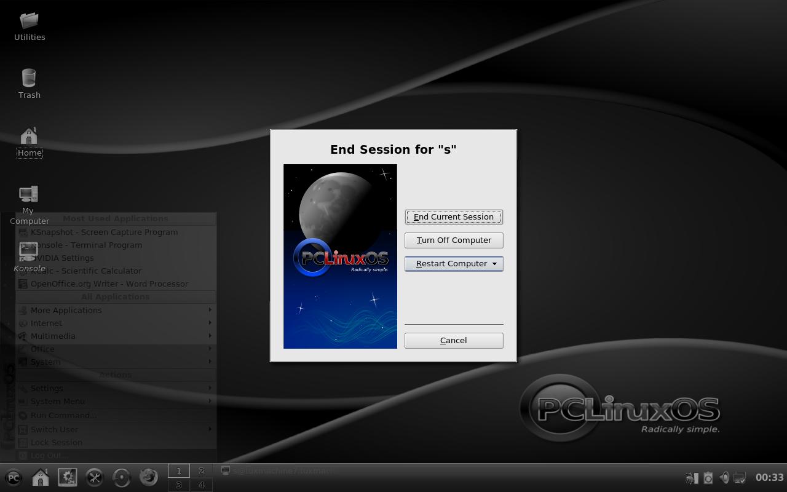Click the 00:33 panel clock
The width and height of the screenshot is (787, 492).
click(769, 477)
